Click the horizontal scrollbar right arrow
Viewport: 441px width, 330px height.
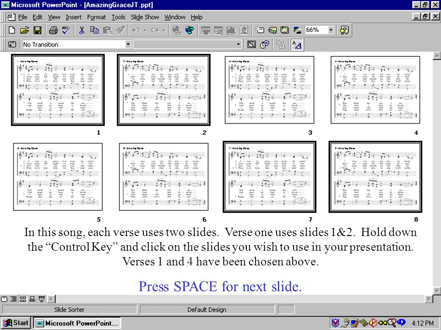coord(429,299)
